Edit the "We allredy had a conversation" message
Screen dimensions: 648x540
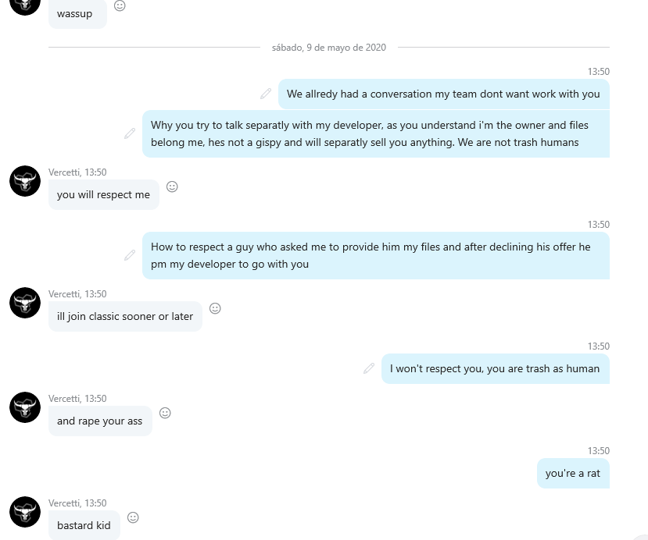click(266, 94)
